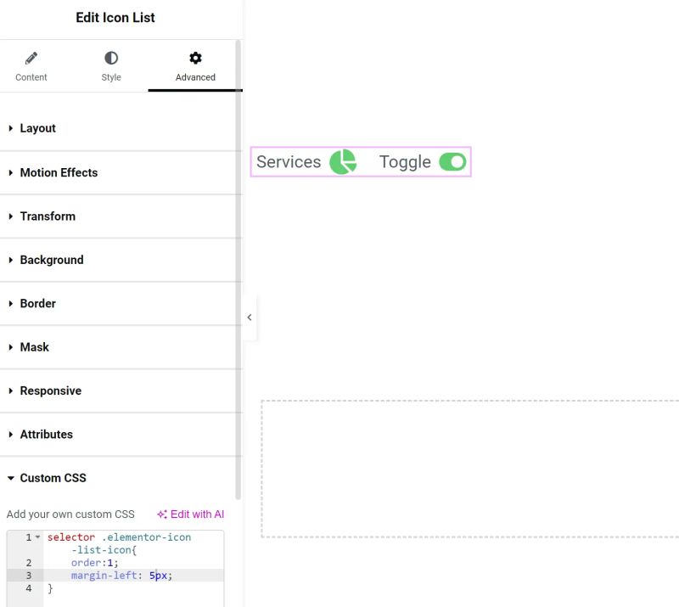This screenshot has height=607, width=679.
Task: Open the Advanced tab
Action: tap(195, 66)
